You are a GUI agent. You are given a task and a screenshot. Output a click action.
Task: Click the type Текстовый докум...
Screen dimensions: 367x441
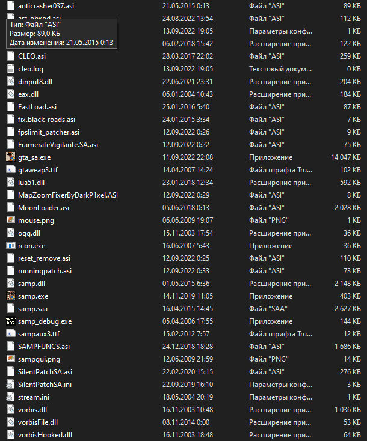pyautogui.click(x=280, y=69)
